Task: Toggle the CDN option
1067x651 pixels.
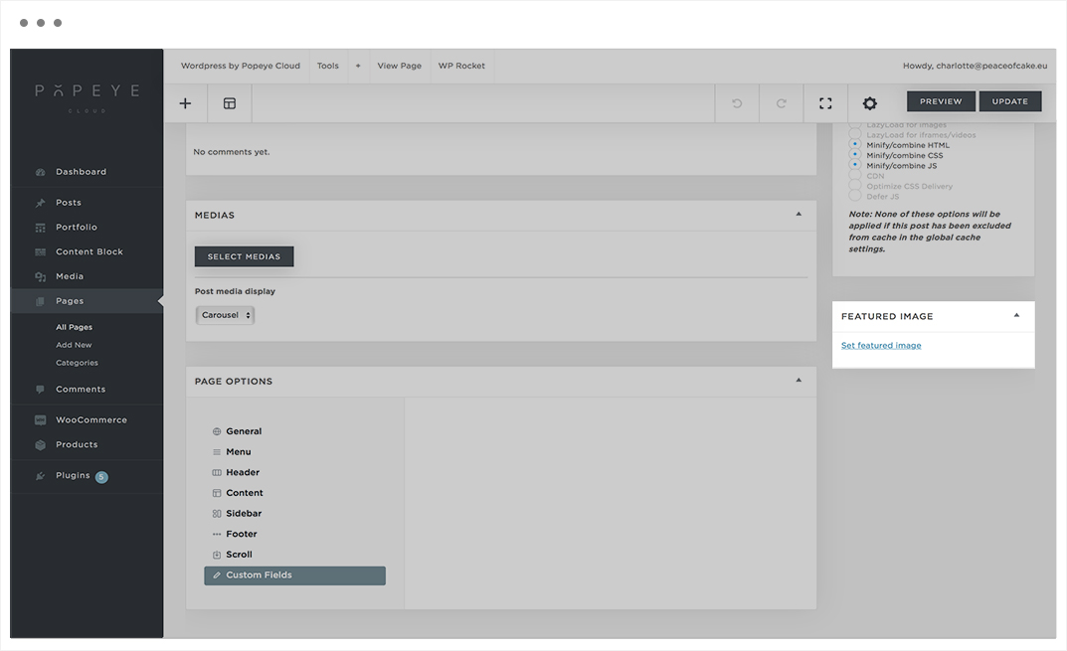Action: click(x=854, y=175)
